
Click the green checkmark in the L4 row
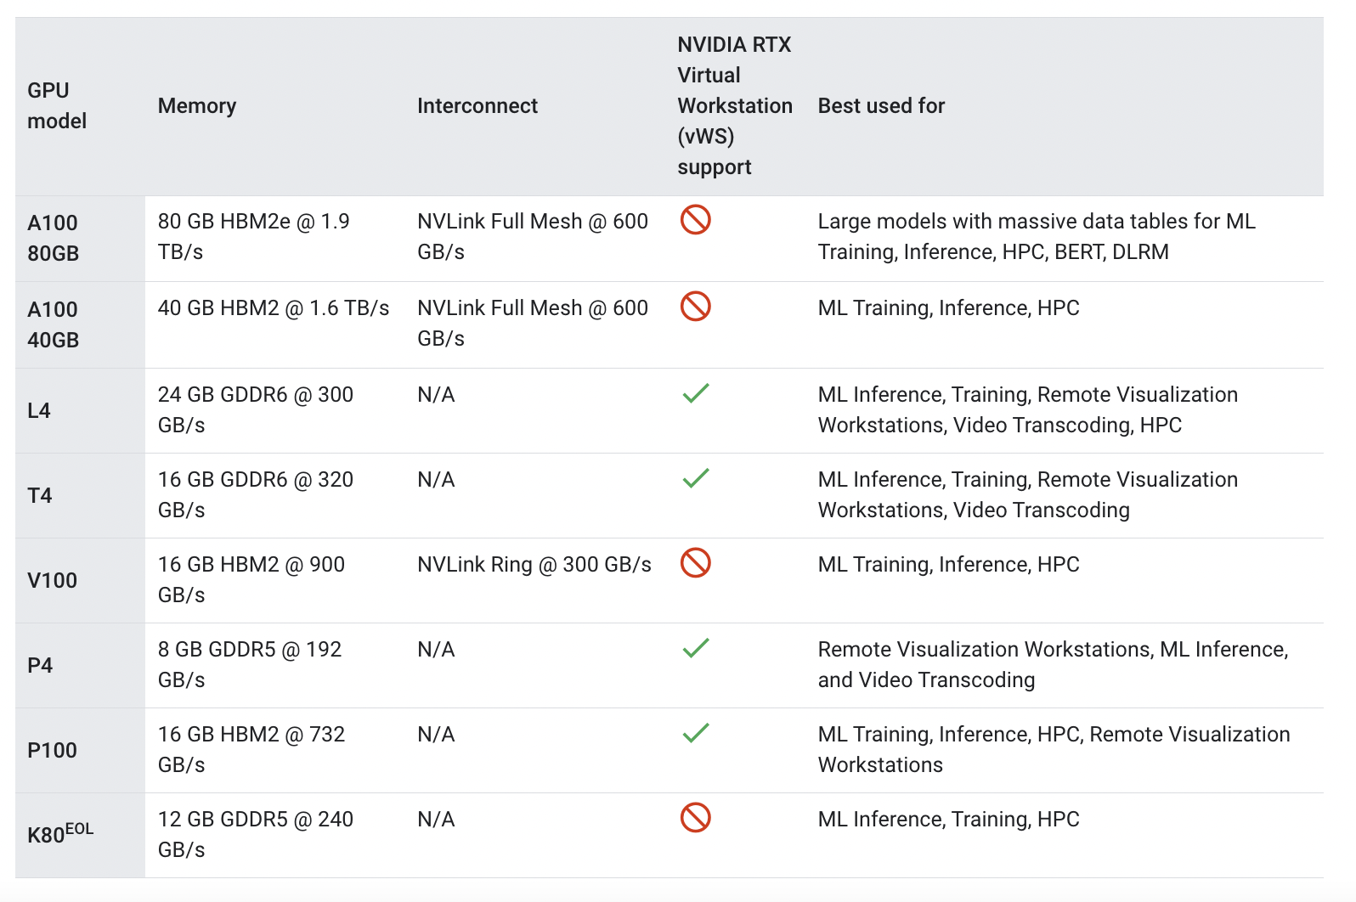pos(695,393)
